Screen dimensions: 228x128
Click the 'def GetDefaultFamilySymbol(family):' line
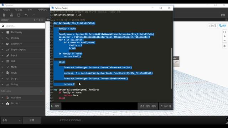(x=76, y=90)
